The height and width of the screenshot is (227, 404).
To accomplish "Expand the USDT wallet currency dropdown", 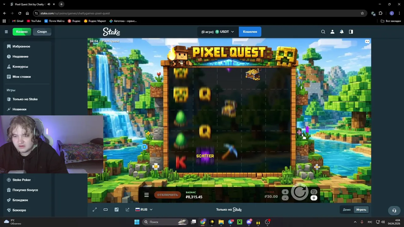I will pyautogui.click(x=224, y=32).
